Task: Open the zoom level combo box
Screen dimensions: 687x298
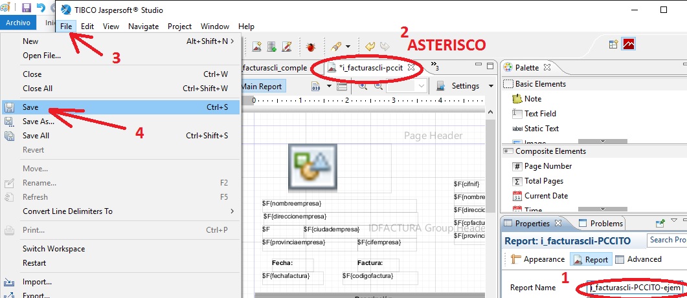Action: pyautogui.click(x=406, y=86)
